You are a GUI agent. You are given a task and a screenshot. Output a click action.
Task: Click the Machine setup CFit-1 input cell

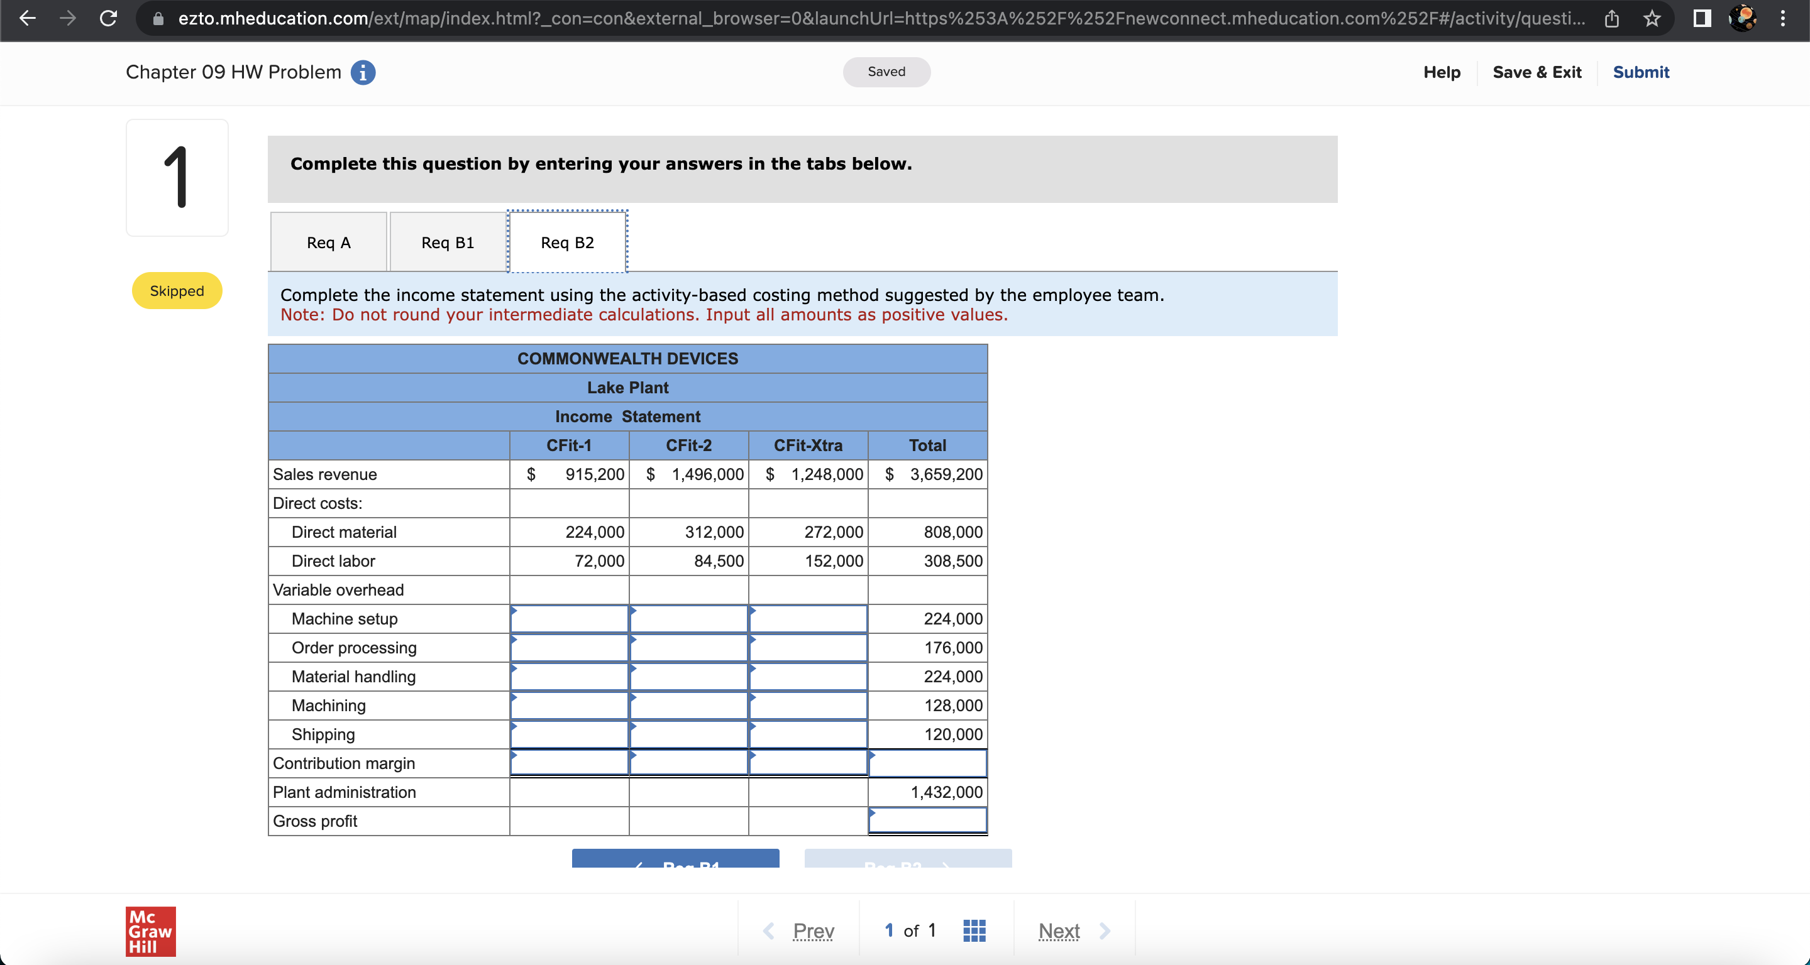[x=569, y=619]
